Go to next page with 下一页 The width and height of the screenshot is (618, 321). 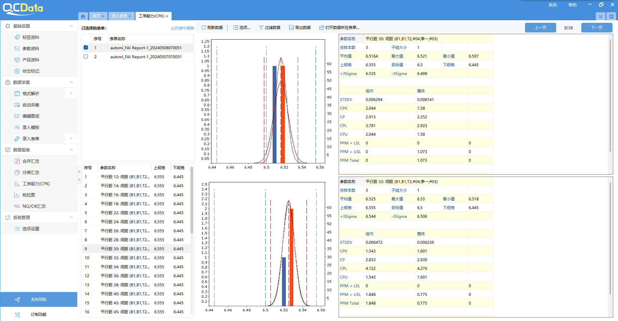pos(596,28)
